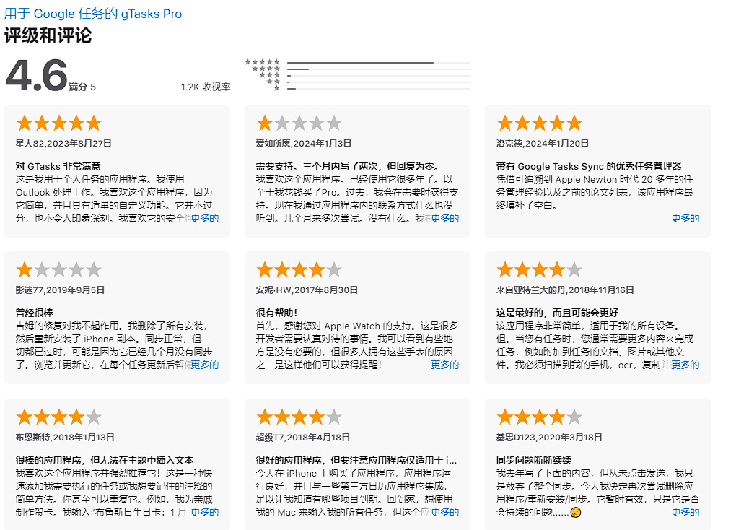Show more of 影迷77 review
The image size is (736, 530).
click(205, 365)
